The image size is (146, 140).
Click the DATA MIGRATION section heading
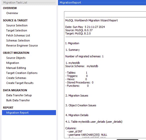click(x=15, y=90)
